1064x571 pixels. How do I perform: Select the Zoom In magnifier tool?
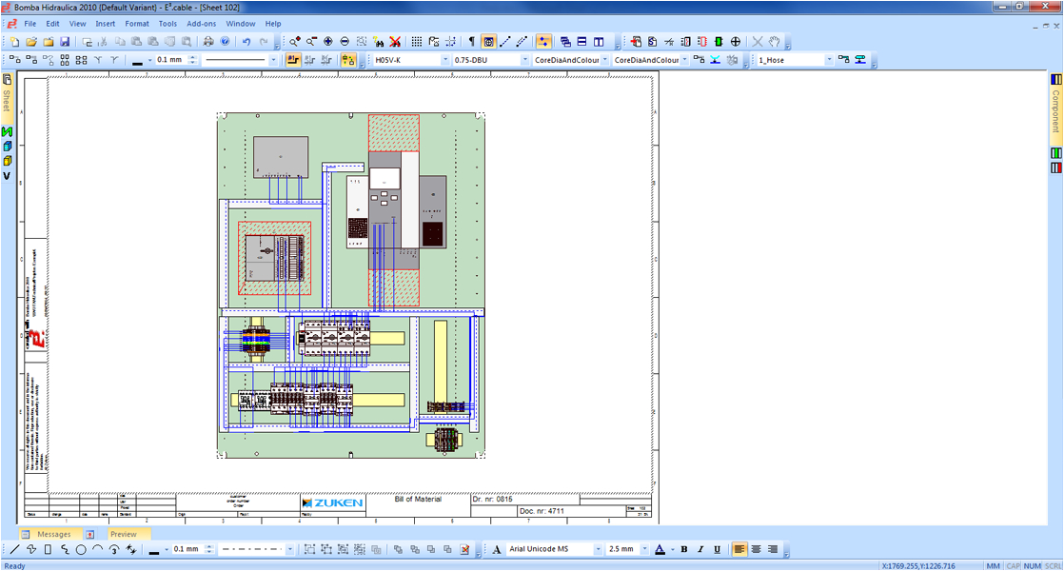click(x=292, y=41)
